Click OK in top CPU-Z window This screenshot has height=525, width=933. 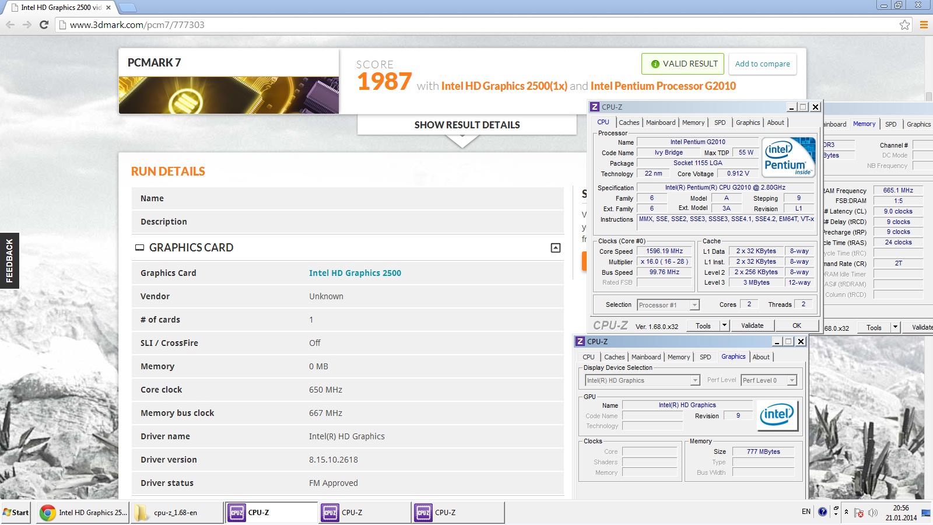[x=797, y=325]
